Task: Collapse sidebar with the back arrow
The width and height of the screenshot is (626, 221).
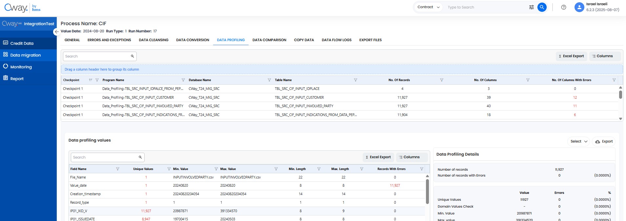Action: pos(56,32)
